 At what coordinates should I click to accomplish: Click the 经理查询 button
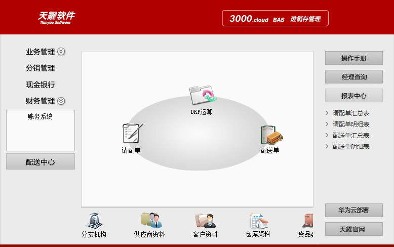pos(354,77)
